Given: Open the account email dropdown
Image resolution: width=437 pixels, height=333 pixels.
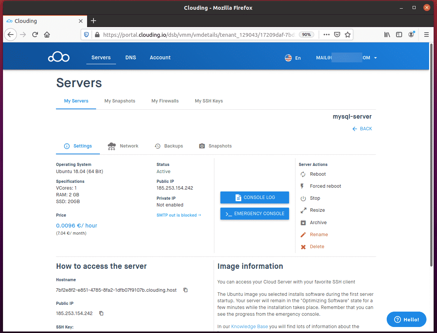Looking at the screenshot, I should 347,58.
